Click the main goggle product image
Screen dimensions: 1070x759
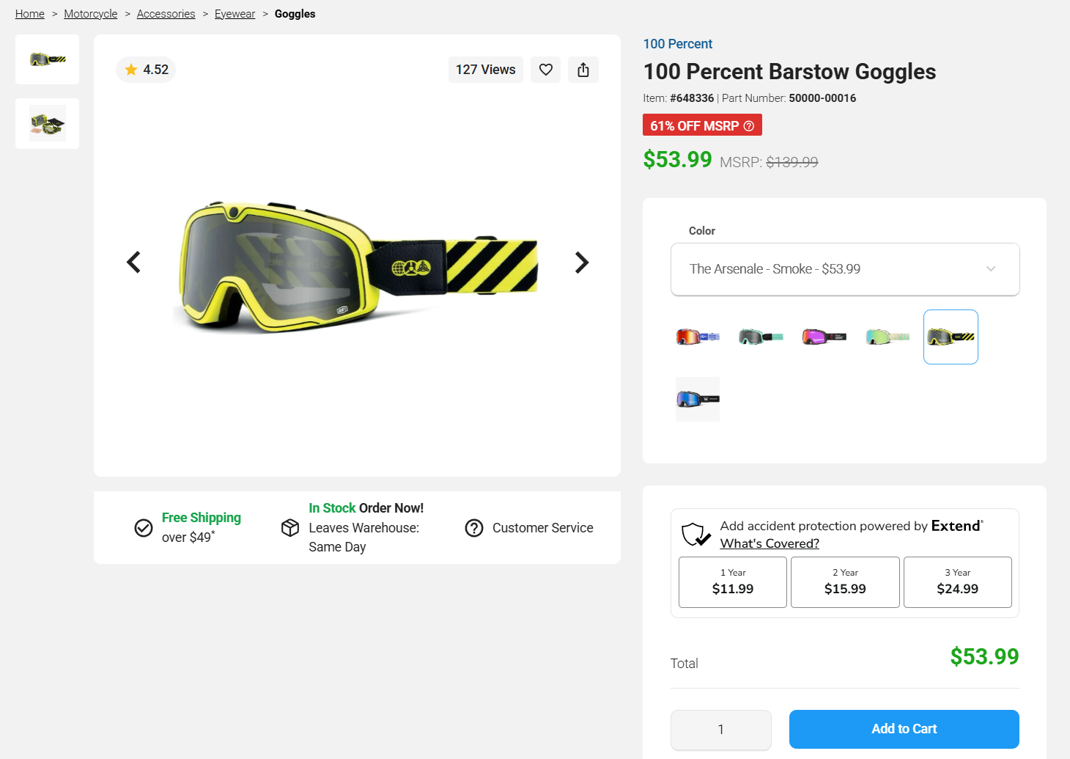pyautogui.click(x=358, y=265)
